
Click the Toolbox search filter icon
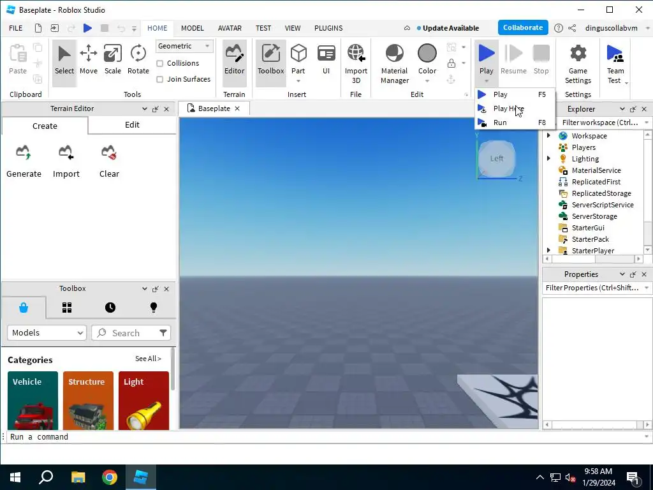163,332
